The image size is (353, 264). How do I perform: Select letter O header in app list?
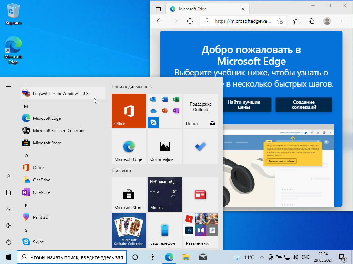point(26,156)
